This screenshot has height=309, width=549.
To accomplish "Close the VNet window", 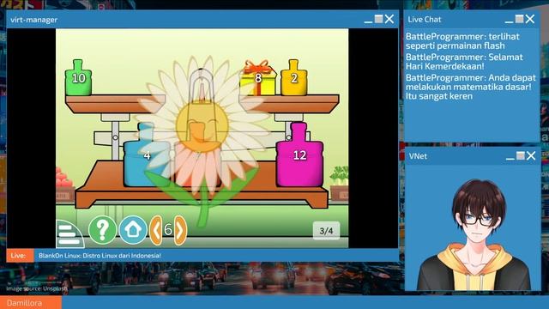I will (531, 155).
